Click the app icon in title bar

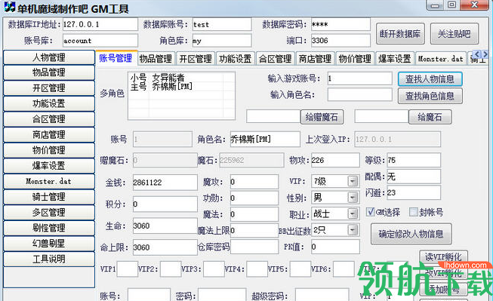pyautogui.click(x=10, y=7)
